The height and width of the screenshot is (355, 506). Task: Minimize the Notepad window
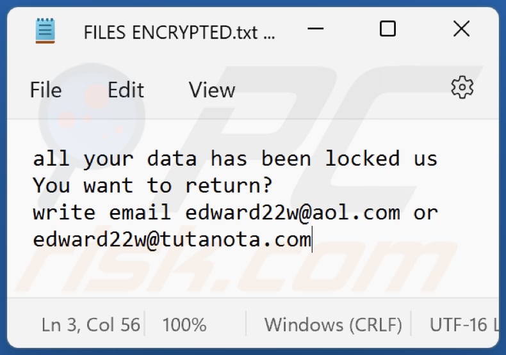click(315, 29)
